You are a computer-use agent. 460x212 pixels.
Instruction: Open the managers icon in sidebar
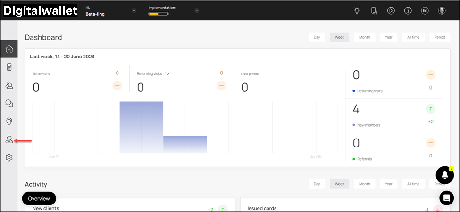9,140
